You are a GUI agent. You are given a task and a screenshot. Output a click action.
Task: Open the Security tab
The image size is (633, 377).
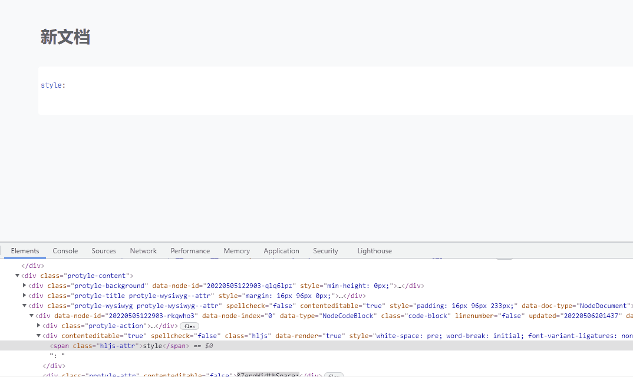325,250
